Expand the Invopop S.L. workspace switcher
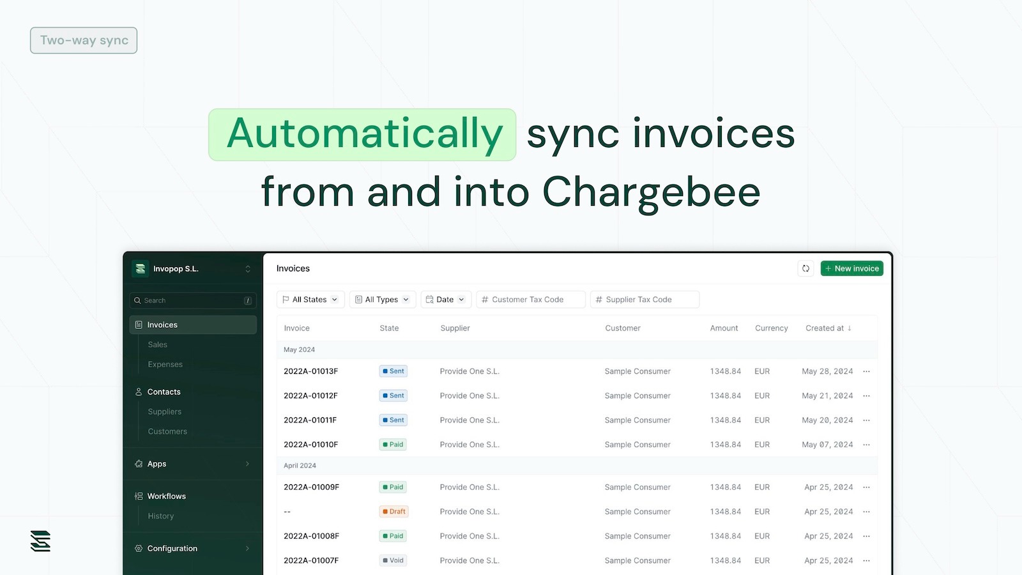The width and height of the screenshot is (1022, 575). pyautogui.click(x=248, y=269)
